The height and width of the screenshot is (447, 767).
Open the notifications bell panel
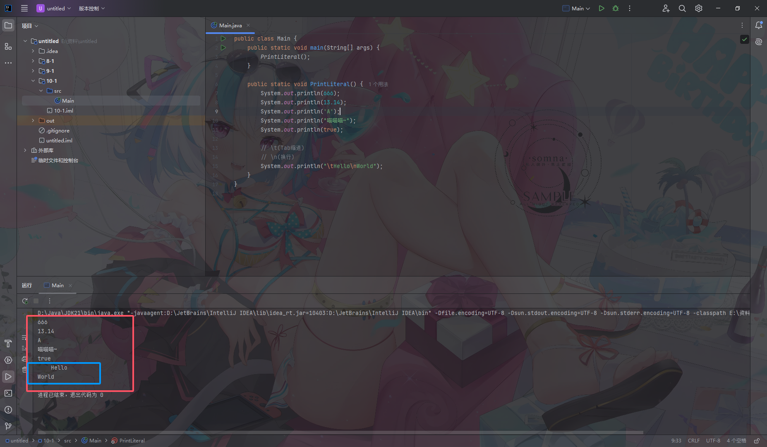coord(759,25)
